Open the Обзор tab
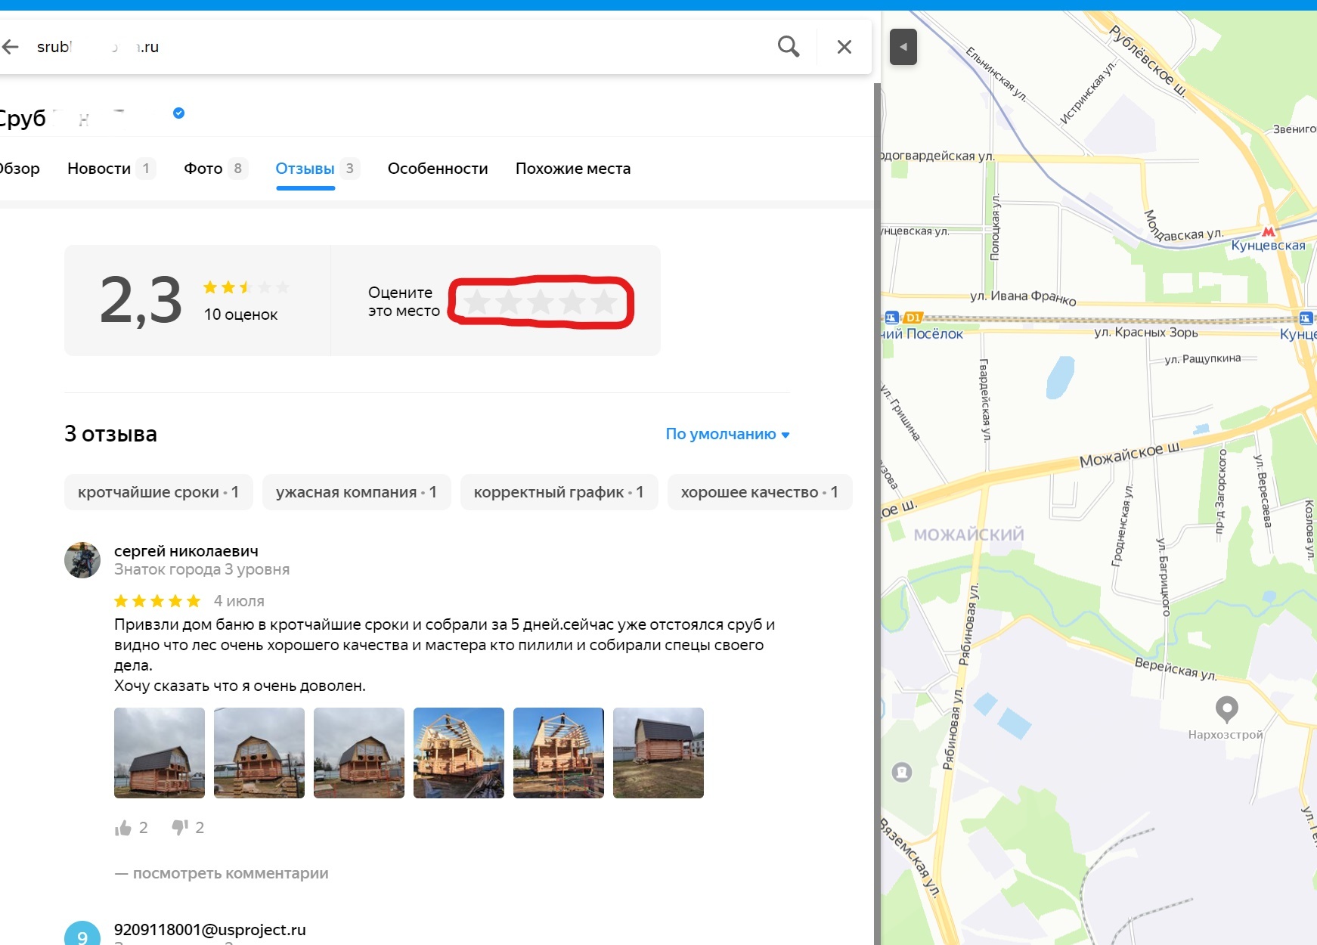 pyautogui.click(x=19, y=169)
